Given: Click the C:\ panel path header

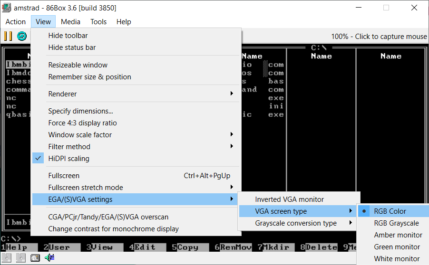Looking at the screenshot, I should 319,47.
